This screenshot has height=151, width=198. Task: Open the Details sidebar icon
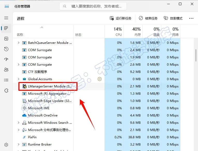[6, 80]
